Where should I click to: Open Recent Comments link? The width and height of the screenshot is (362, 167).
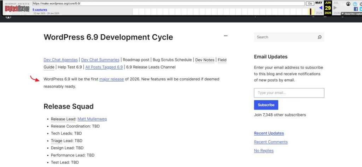[x=271, y=142]
